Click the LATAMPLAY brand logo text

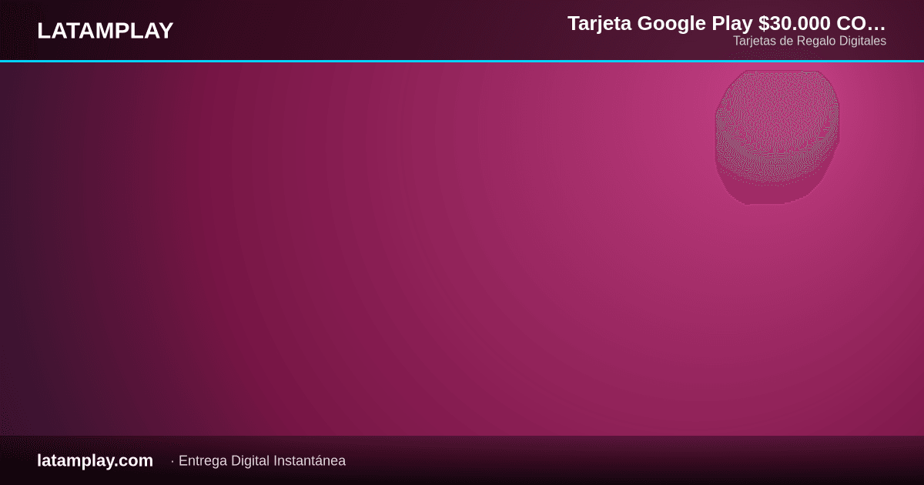click(105, 31)
